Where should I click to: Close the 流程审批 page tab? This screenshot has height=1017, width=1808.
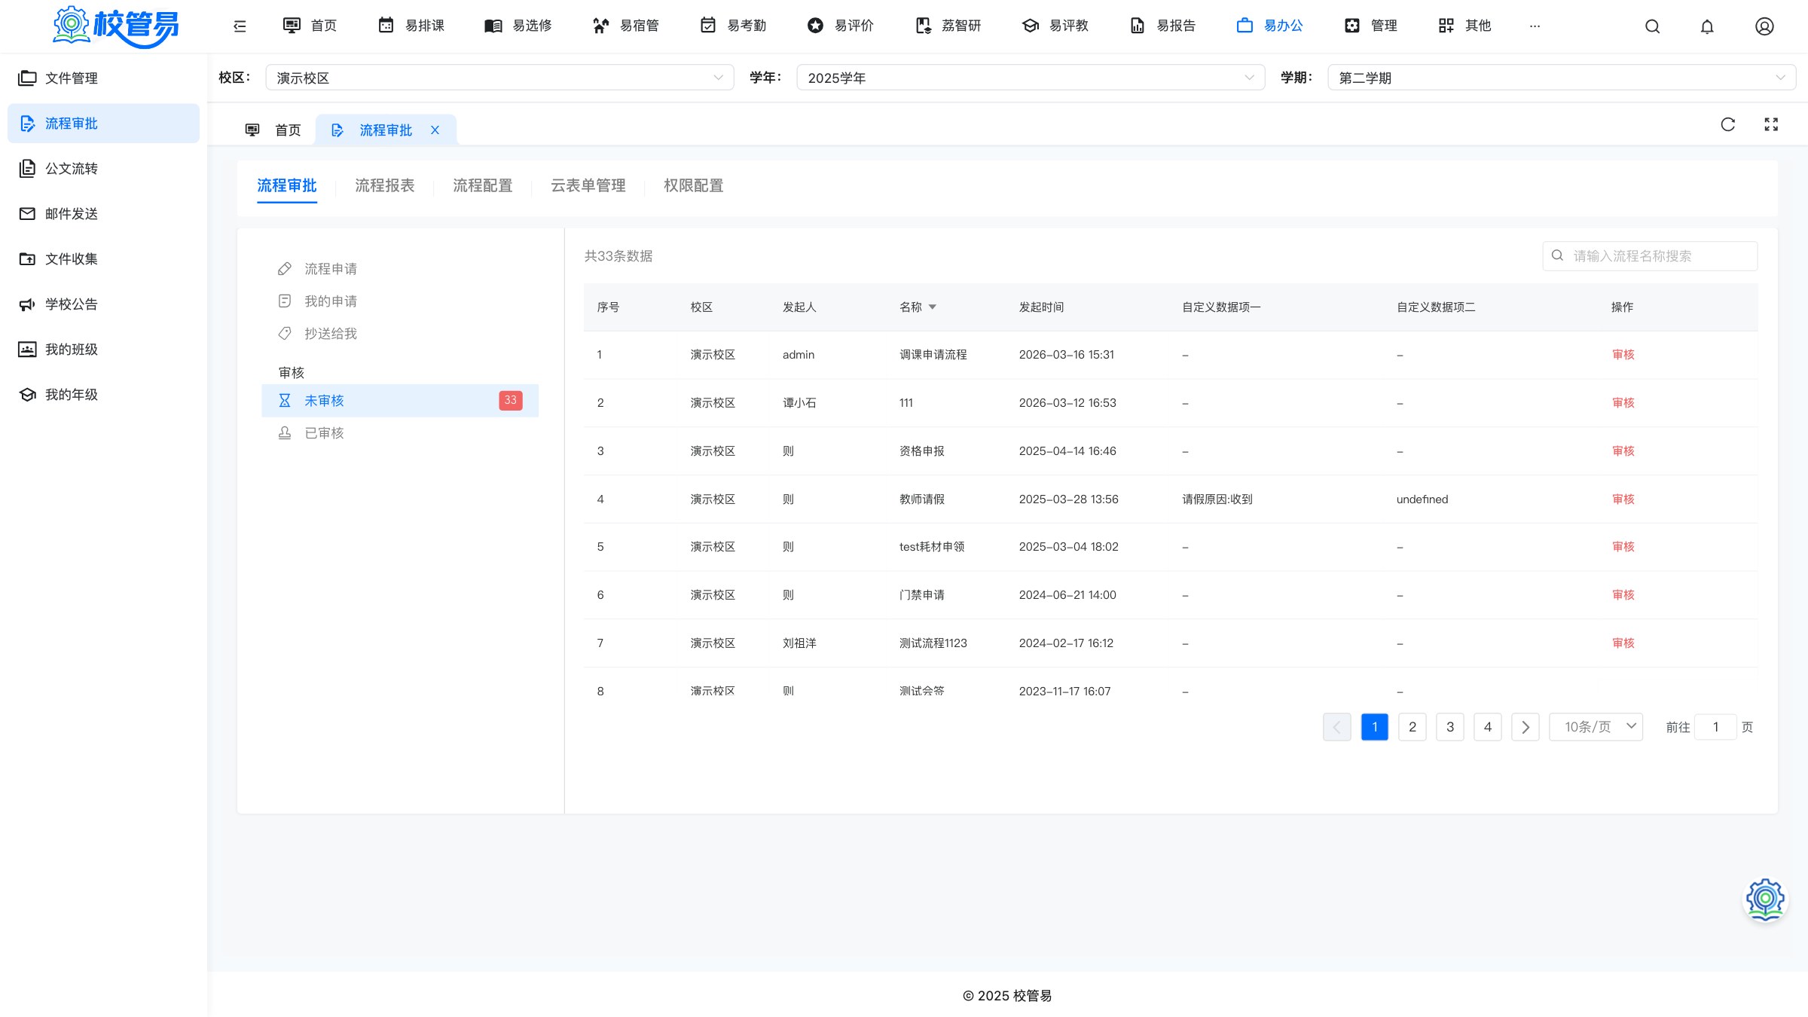point(435,130)
